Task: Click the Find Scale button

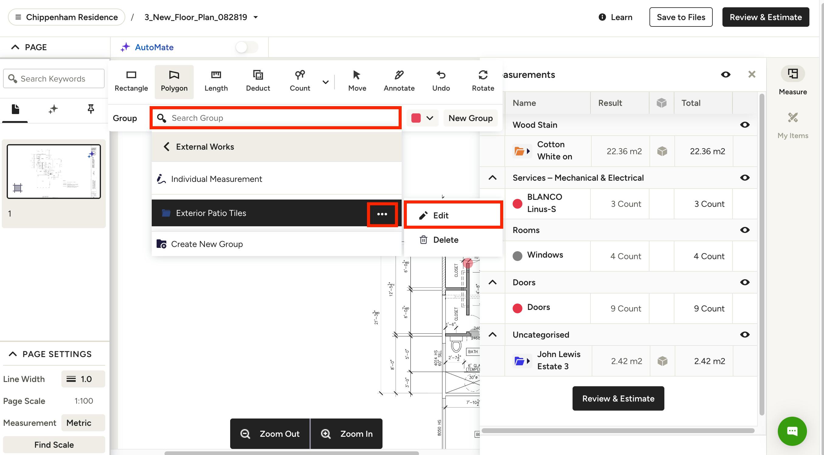Action: (54, 444)
